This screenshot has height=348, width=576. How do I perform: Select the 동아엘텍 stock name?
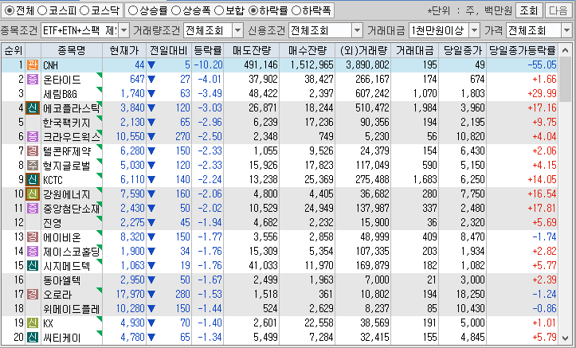point(61,280)
